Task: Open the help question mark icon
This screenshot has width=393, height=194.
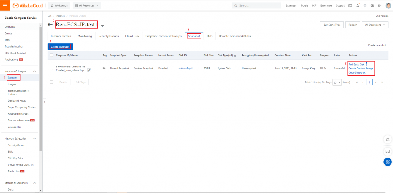Action: 372,5
